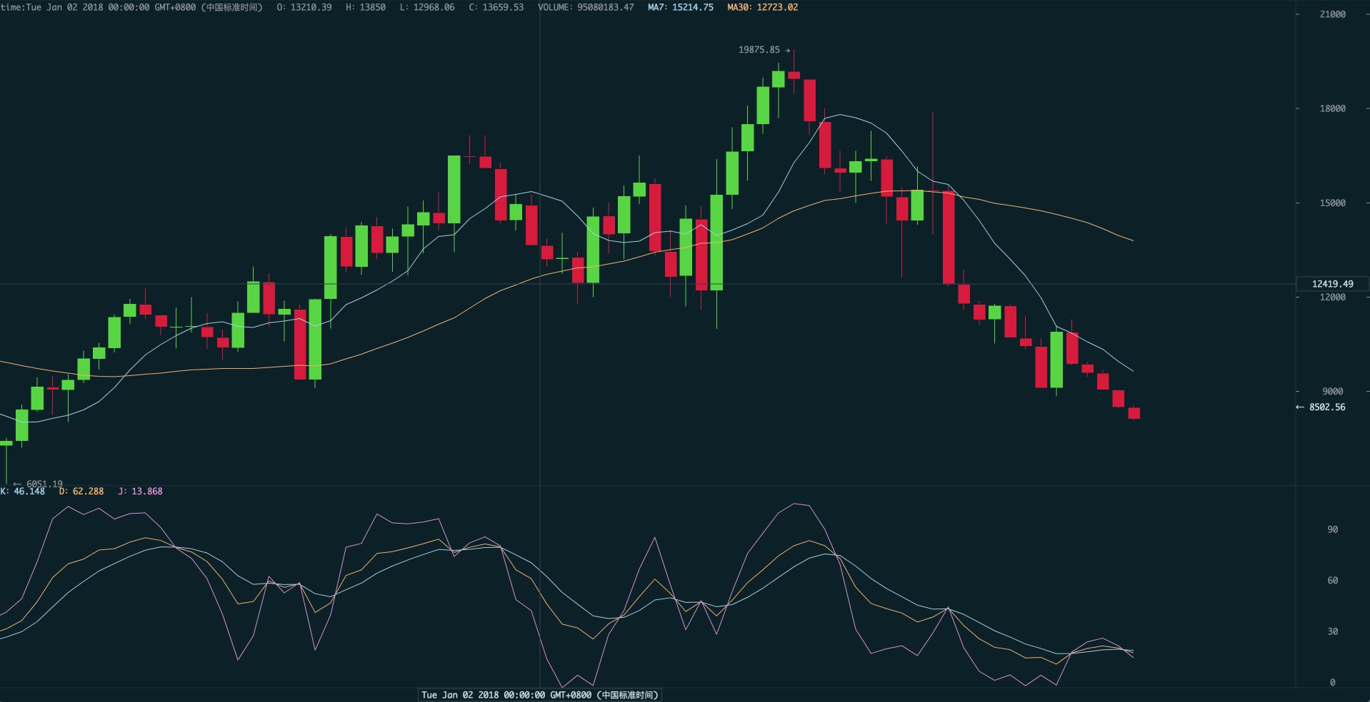Click the time label Tue Jan 02 2018 header

pyautogui.click(x=131, y=7)
